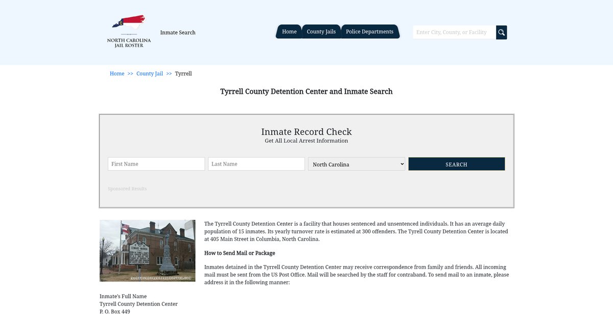Click the magnifying glass search icon
This screenshot has height=316, width=613.
(501, 33)
